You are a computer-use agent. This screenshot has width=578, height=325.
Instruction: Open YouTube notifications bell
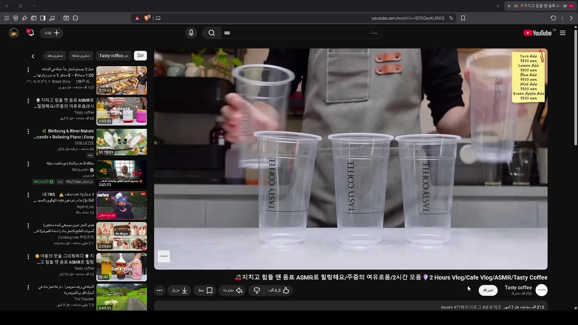(x=30, y=32)
